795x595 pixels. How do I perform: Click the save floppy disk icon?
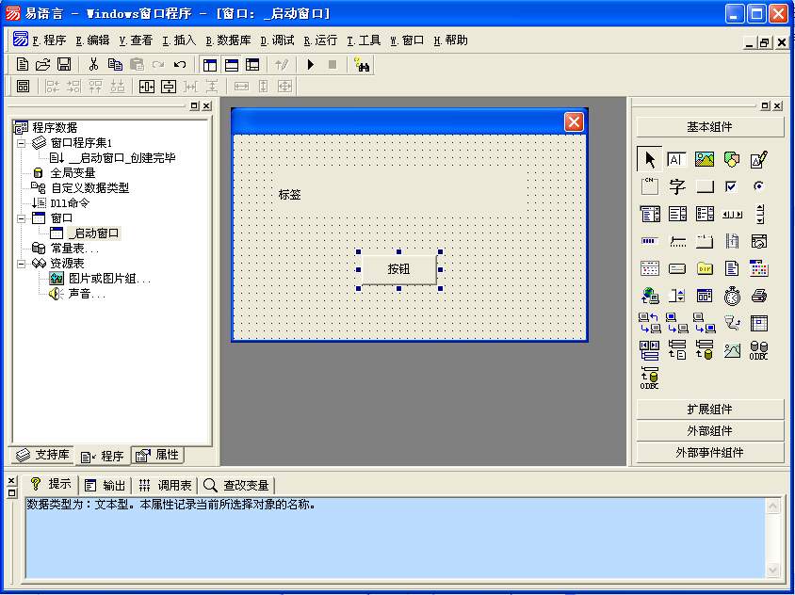pos(64,64)
